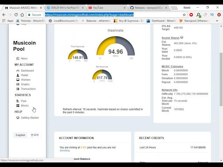223x167 pixels.
Task: Click the Transactions icon in sidebar
Action: coord(18,89)
